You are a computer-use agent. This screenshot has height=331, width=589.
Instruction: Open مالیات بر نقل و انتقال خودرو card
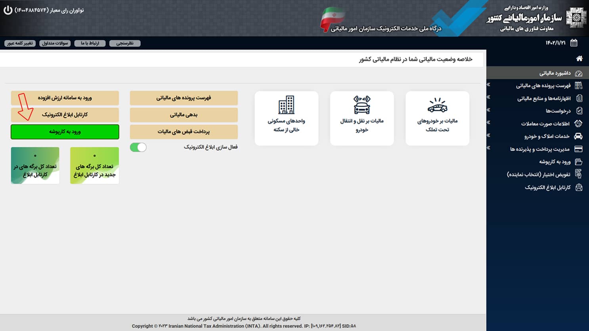click(362, 118)
